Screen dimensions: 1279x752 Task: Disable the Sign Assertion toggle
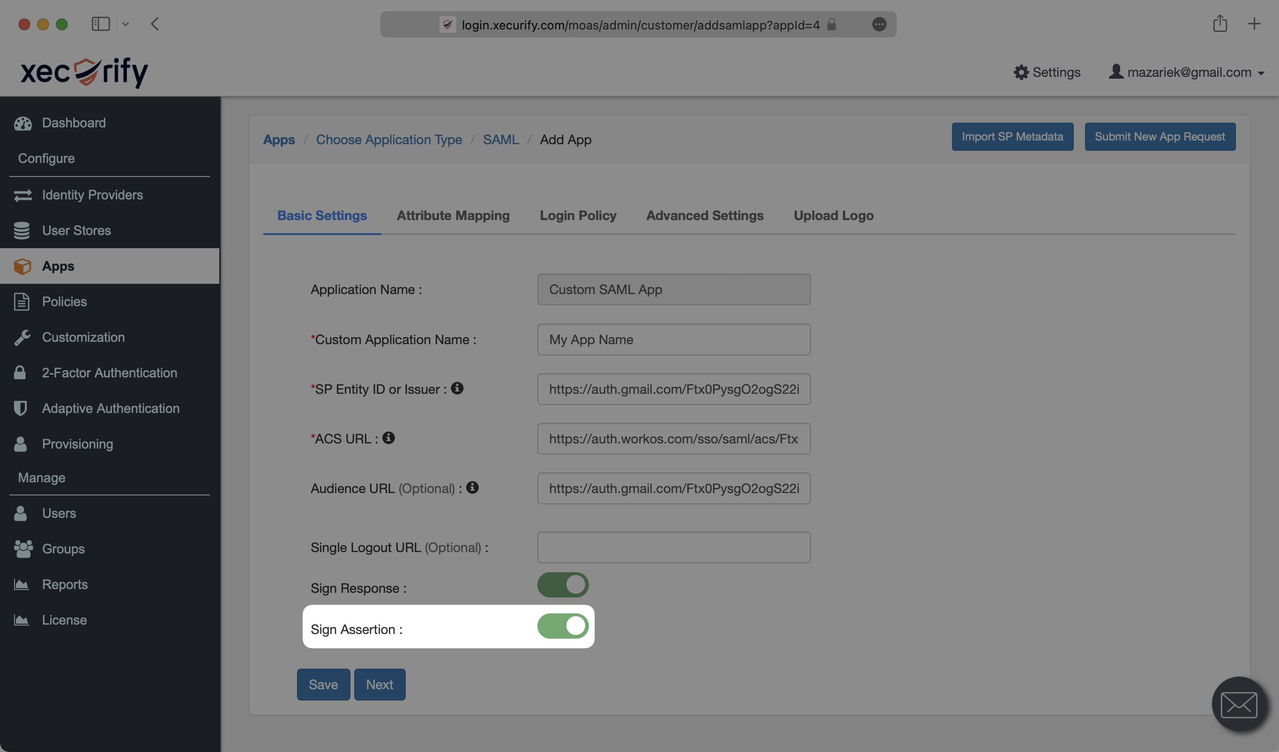(562, 627)
